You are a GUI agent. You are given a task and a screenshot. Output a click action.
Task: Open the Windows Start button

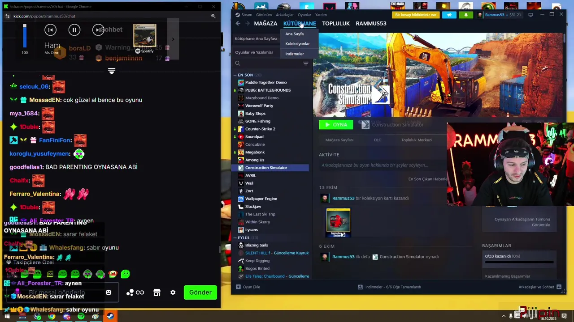click(x=7, y=317)
